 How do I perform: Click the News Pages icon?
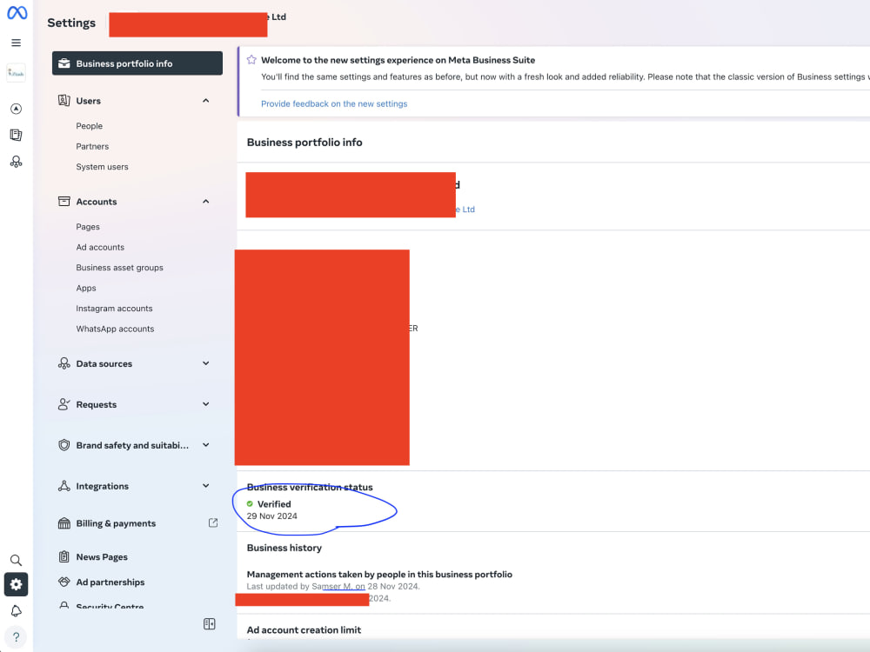64,556
